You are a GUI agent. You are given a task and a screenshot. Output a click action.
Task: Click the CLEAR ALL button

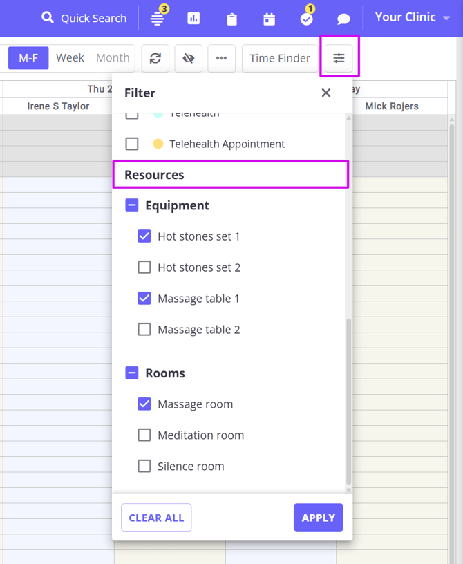156,518
